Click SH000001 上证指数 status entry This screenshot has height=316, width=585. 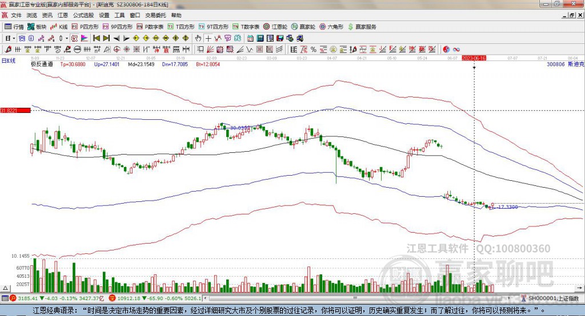(550, 298)
